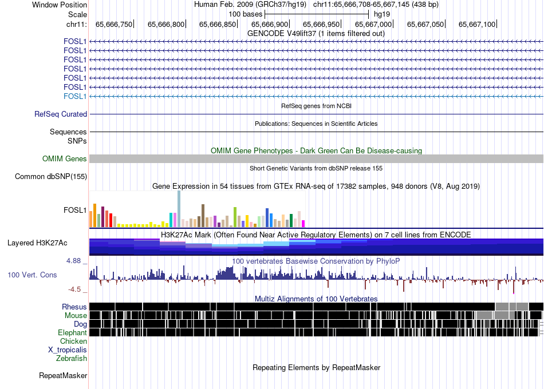Click the hg19 label next to the scale bar
Image resolution: width=544 pixels, height=389 pixels.
pos(382,14)
